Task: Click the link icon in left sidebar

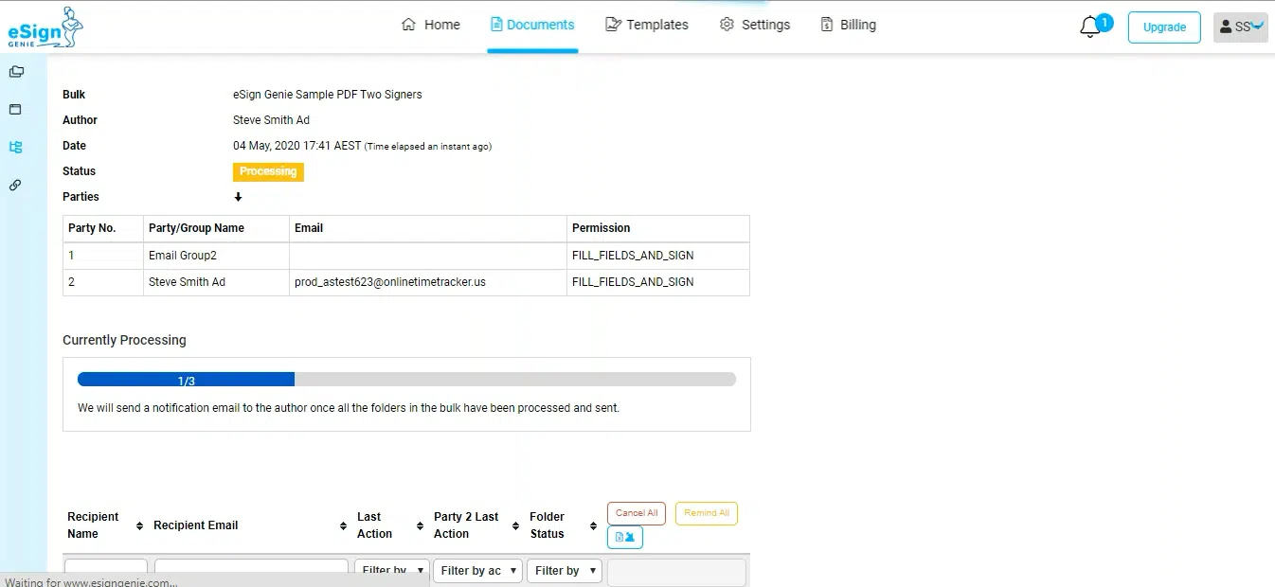Action: point(15,186)
